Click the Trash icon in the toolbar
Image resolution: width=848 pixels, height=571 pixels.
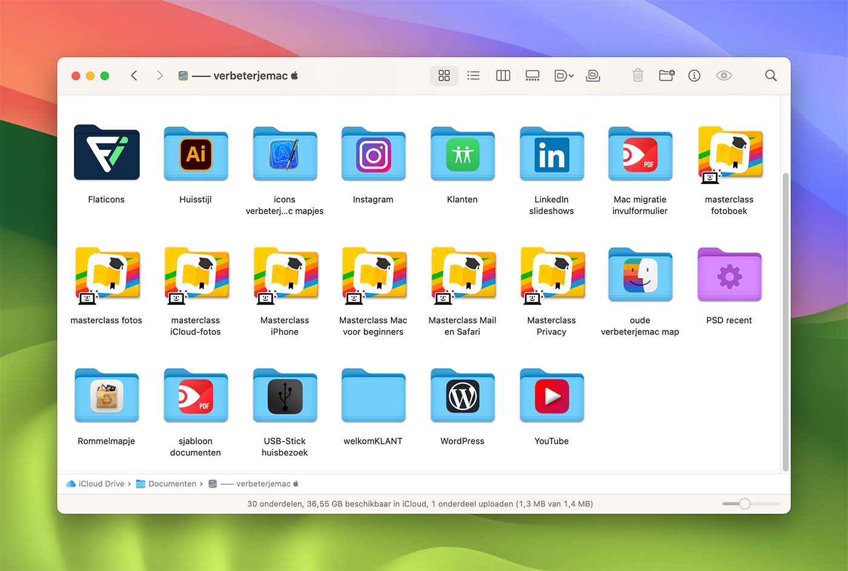coord(638,75)
